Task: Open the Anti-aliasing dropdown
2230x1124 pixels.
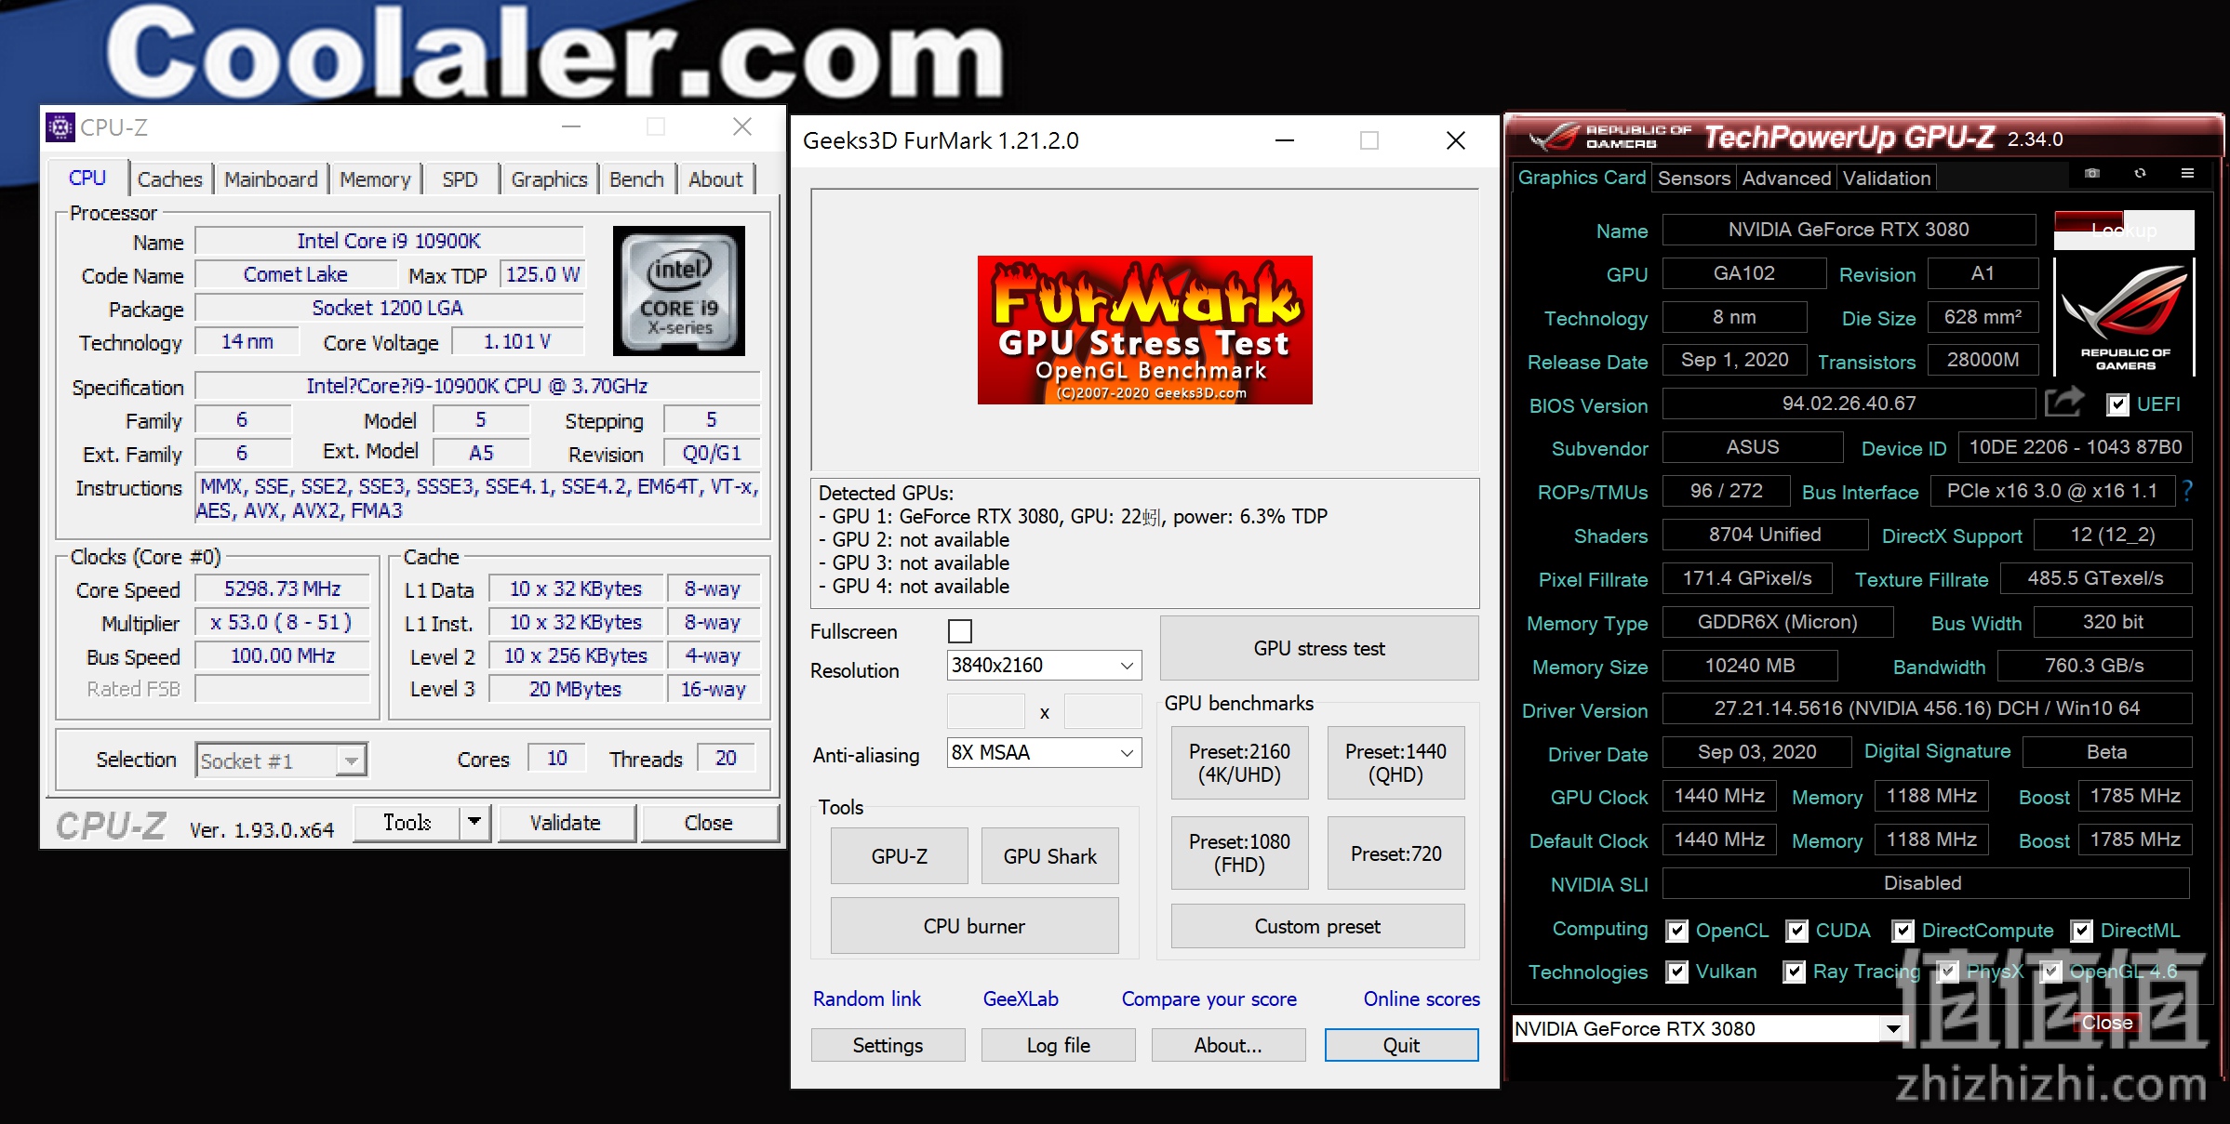Action: point(1044,752)
